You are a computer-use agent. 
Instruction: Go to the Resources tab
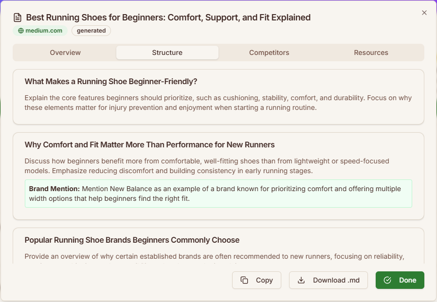371,53
